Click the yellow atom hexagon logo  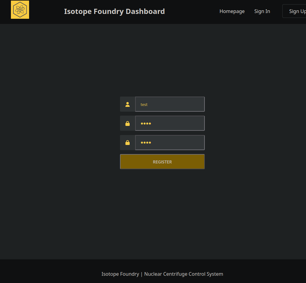click(x=20, y=10)
